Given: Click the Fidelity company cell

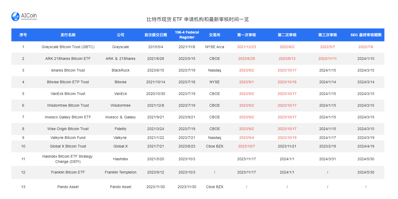Looking at the screenshot, I should point(121,129).
